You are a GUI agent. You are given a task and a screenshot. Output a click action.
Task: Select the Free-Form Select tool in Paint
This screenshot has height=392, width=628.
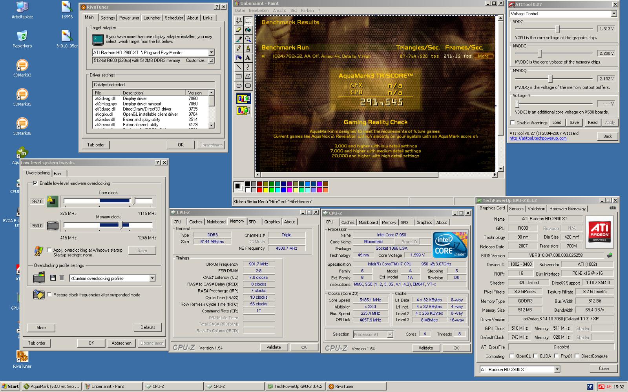[x=239, y=20]
